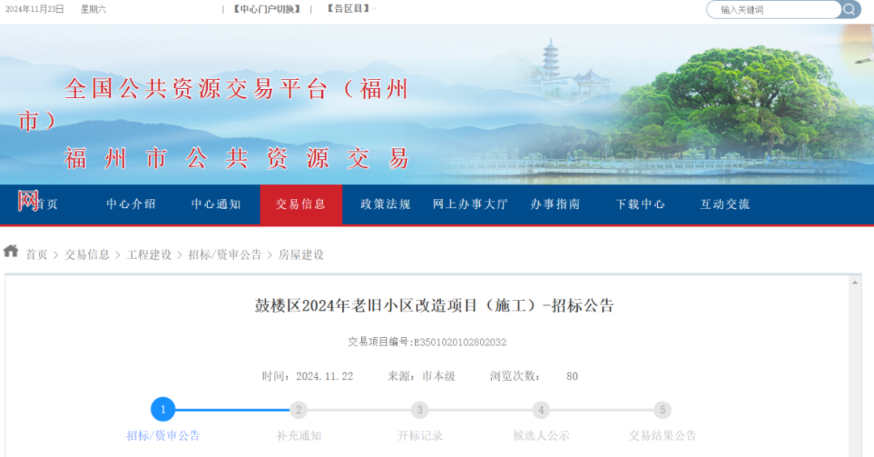The image size is (874, 457).
Task: Click the search magnifier icon
Action: click(x=849, y=10)
